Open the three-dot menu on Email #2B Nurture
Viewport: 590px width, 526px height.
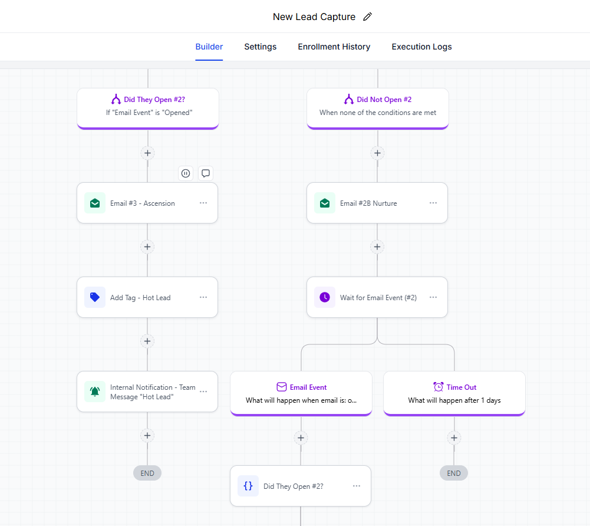click(x=433, y=203)
